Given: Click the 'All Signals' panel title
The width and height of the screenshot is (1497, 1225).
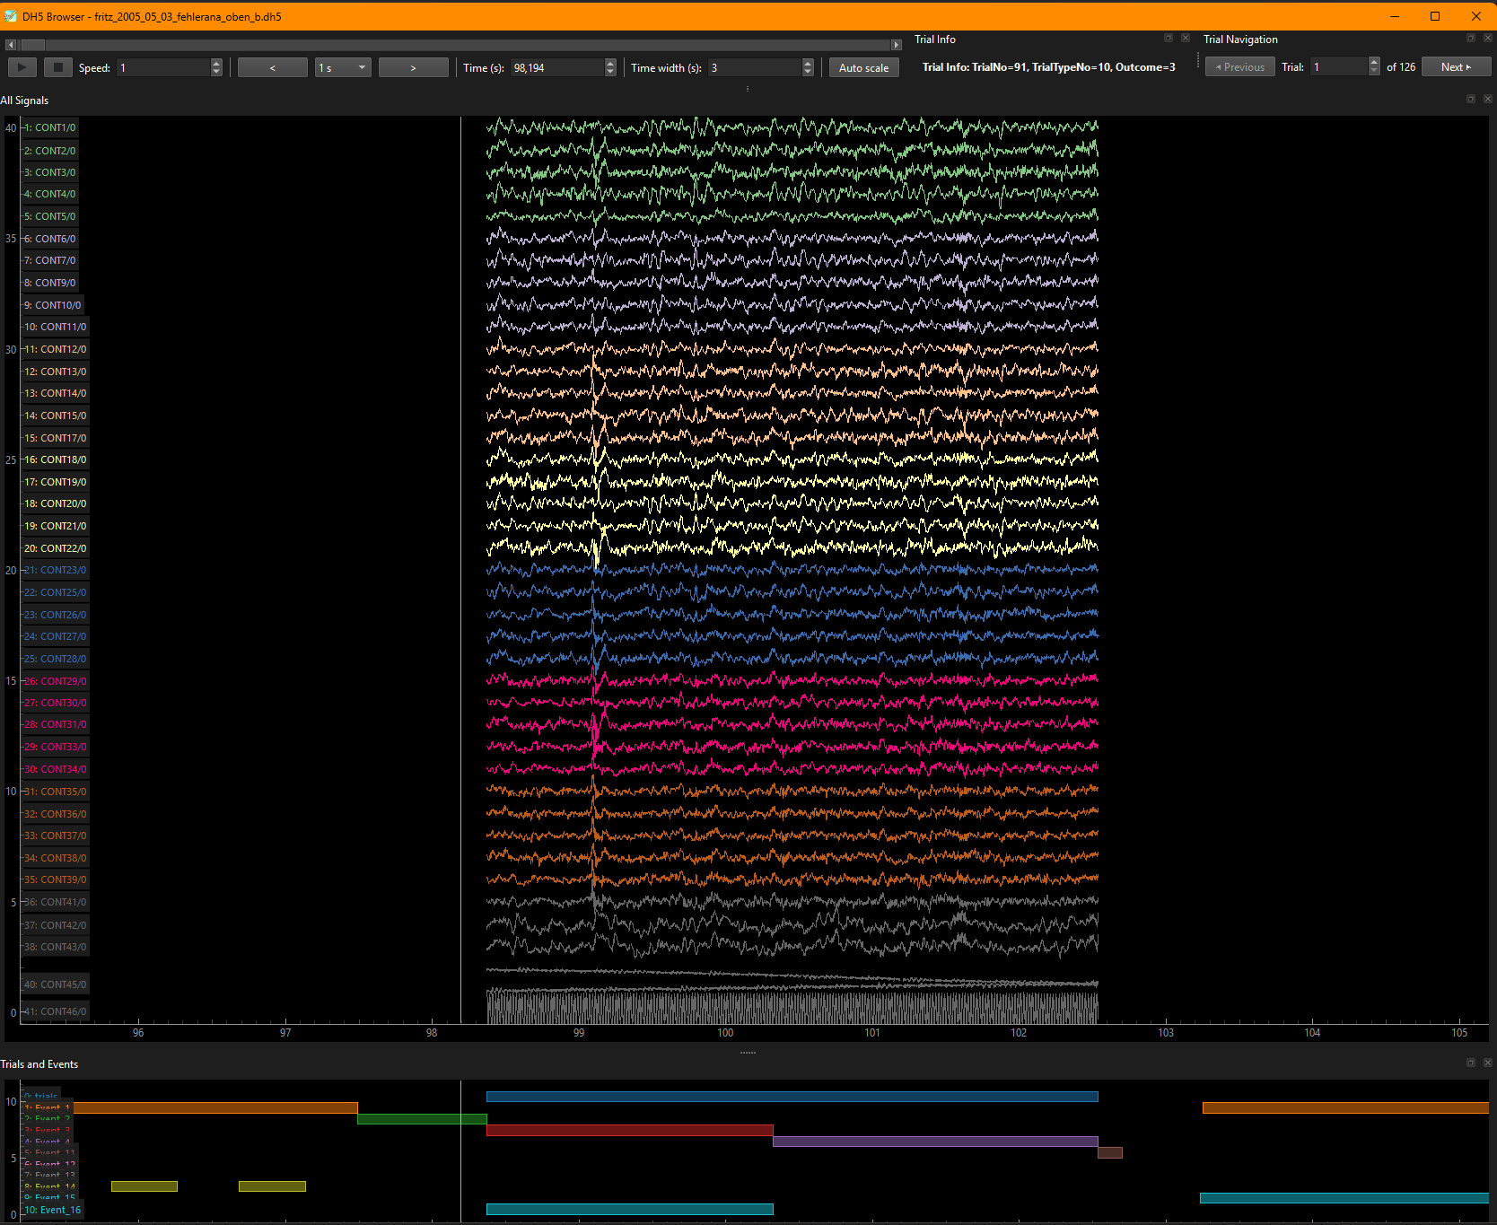Looking at the screenshot, I should click(x=24, y=101).
